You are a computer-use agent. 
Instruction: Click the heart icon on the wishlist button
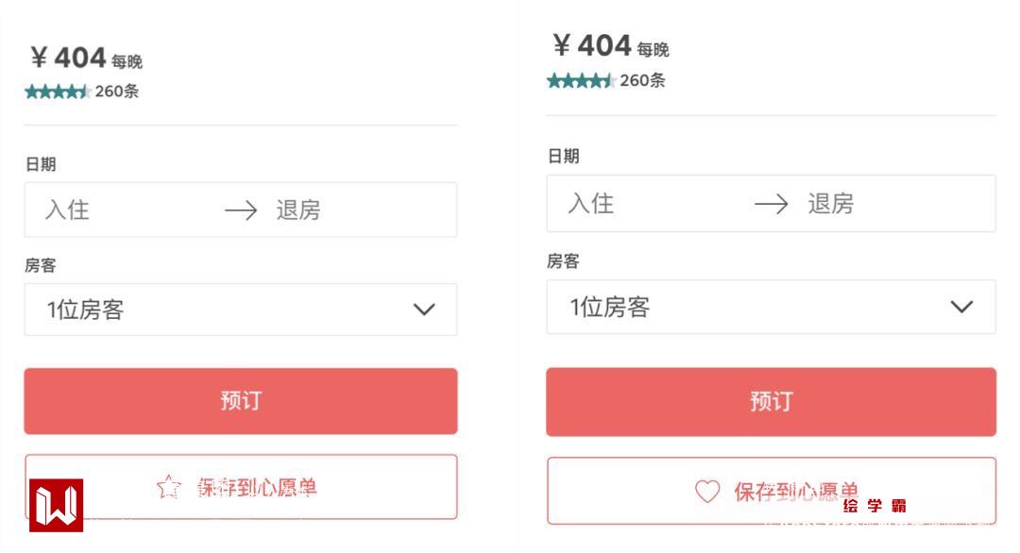707,491
